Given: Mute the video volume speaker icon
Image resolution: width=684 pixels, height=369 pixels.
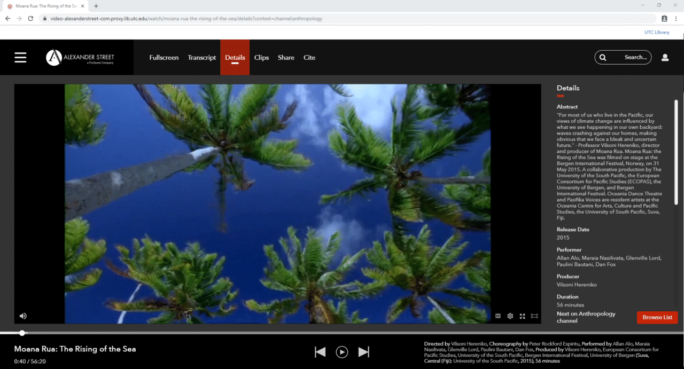Looking at the screenshot, I should click(23, 316).
